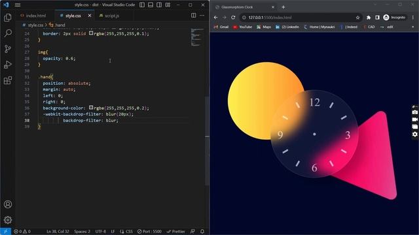
Task: Open the Manage gear menu in VS Code
Action: coord(8,220)
